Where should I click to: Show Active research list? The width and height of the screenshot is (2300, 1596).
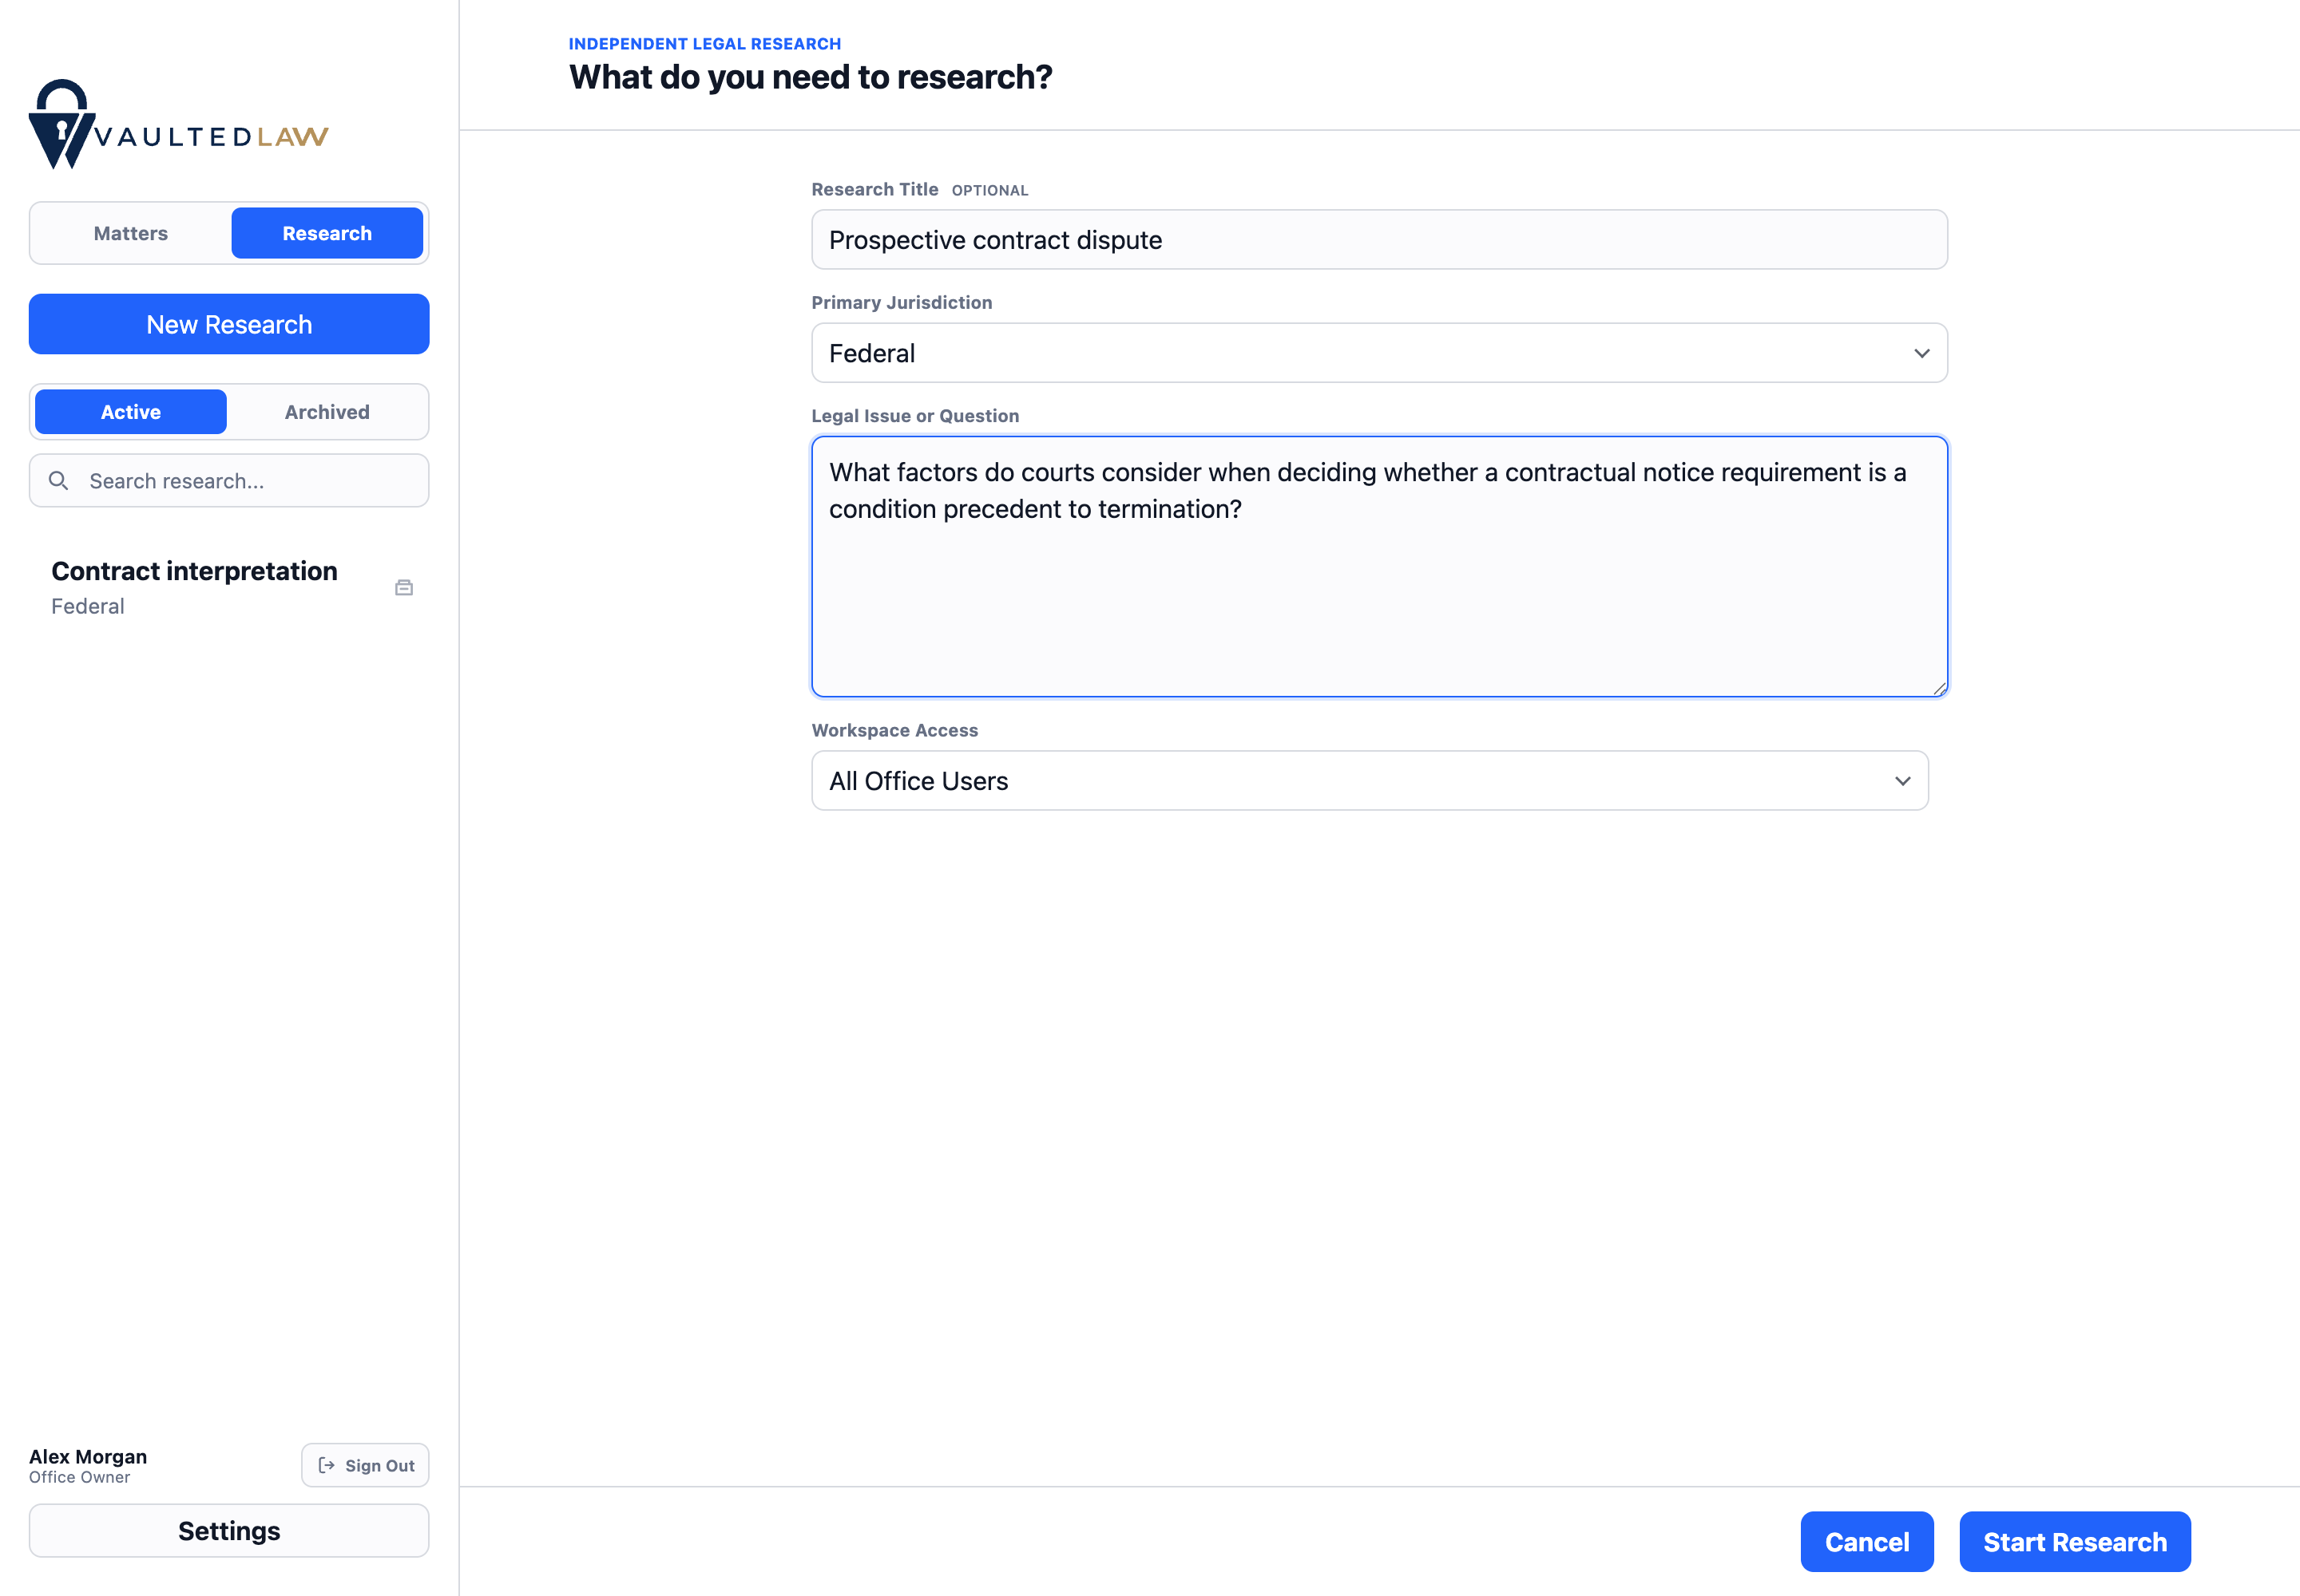[131, 412]
